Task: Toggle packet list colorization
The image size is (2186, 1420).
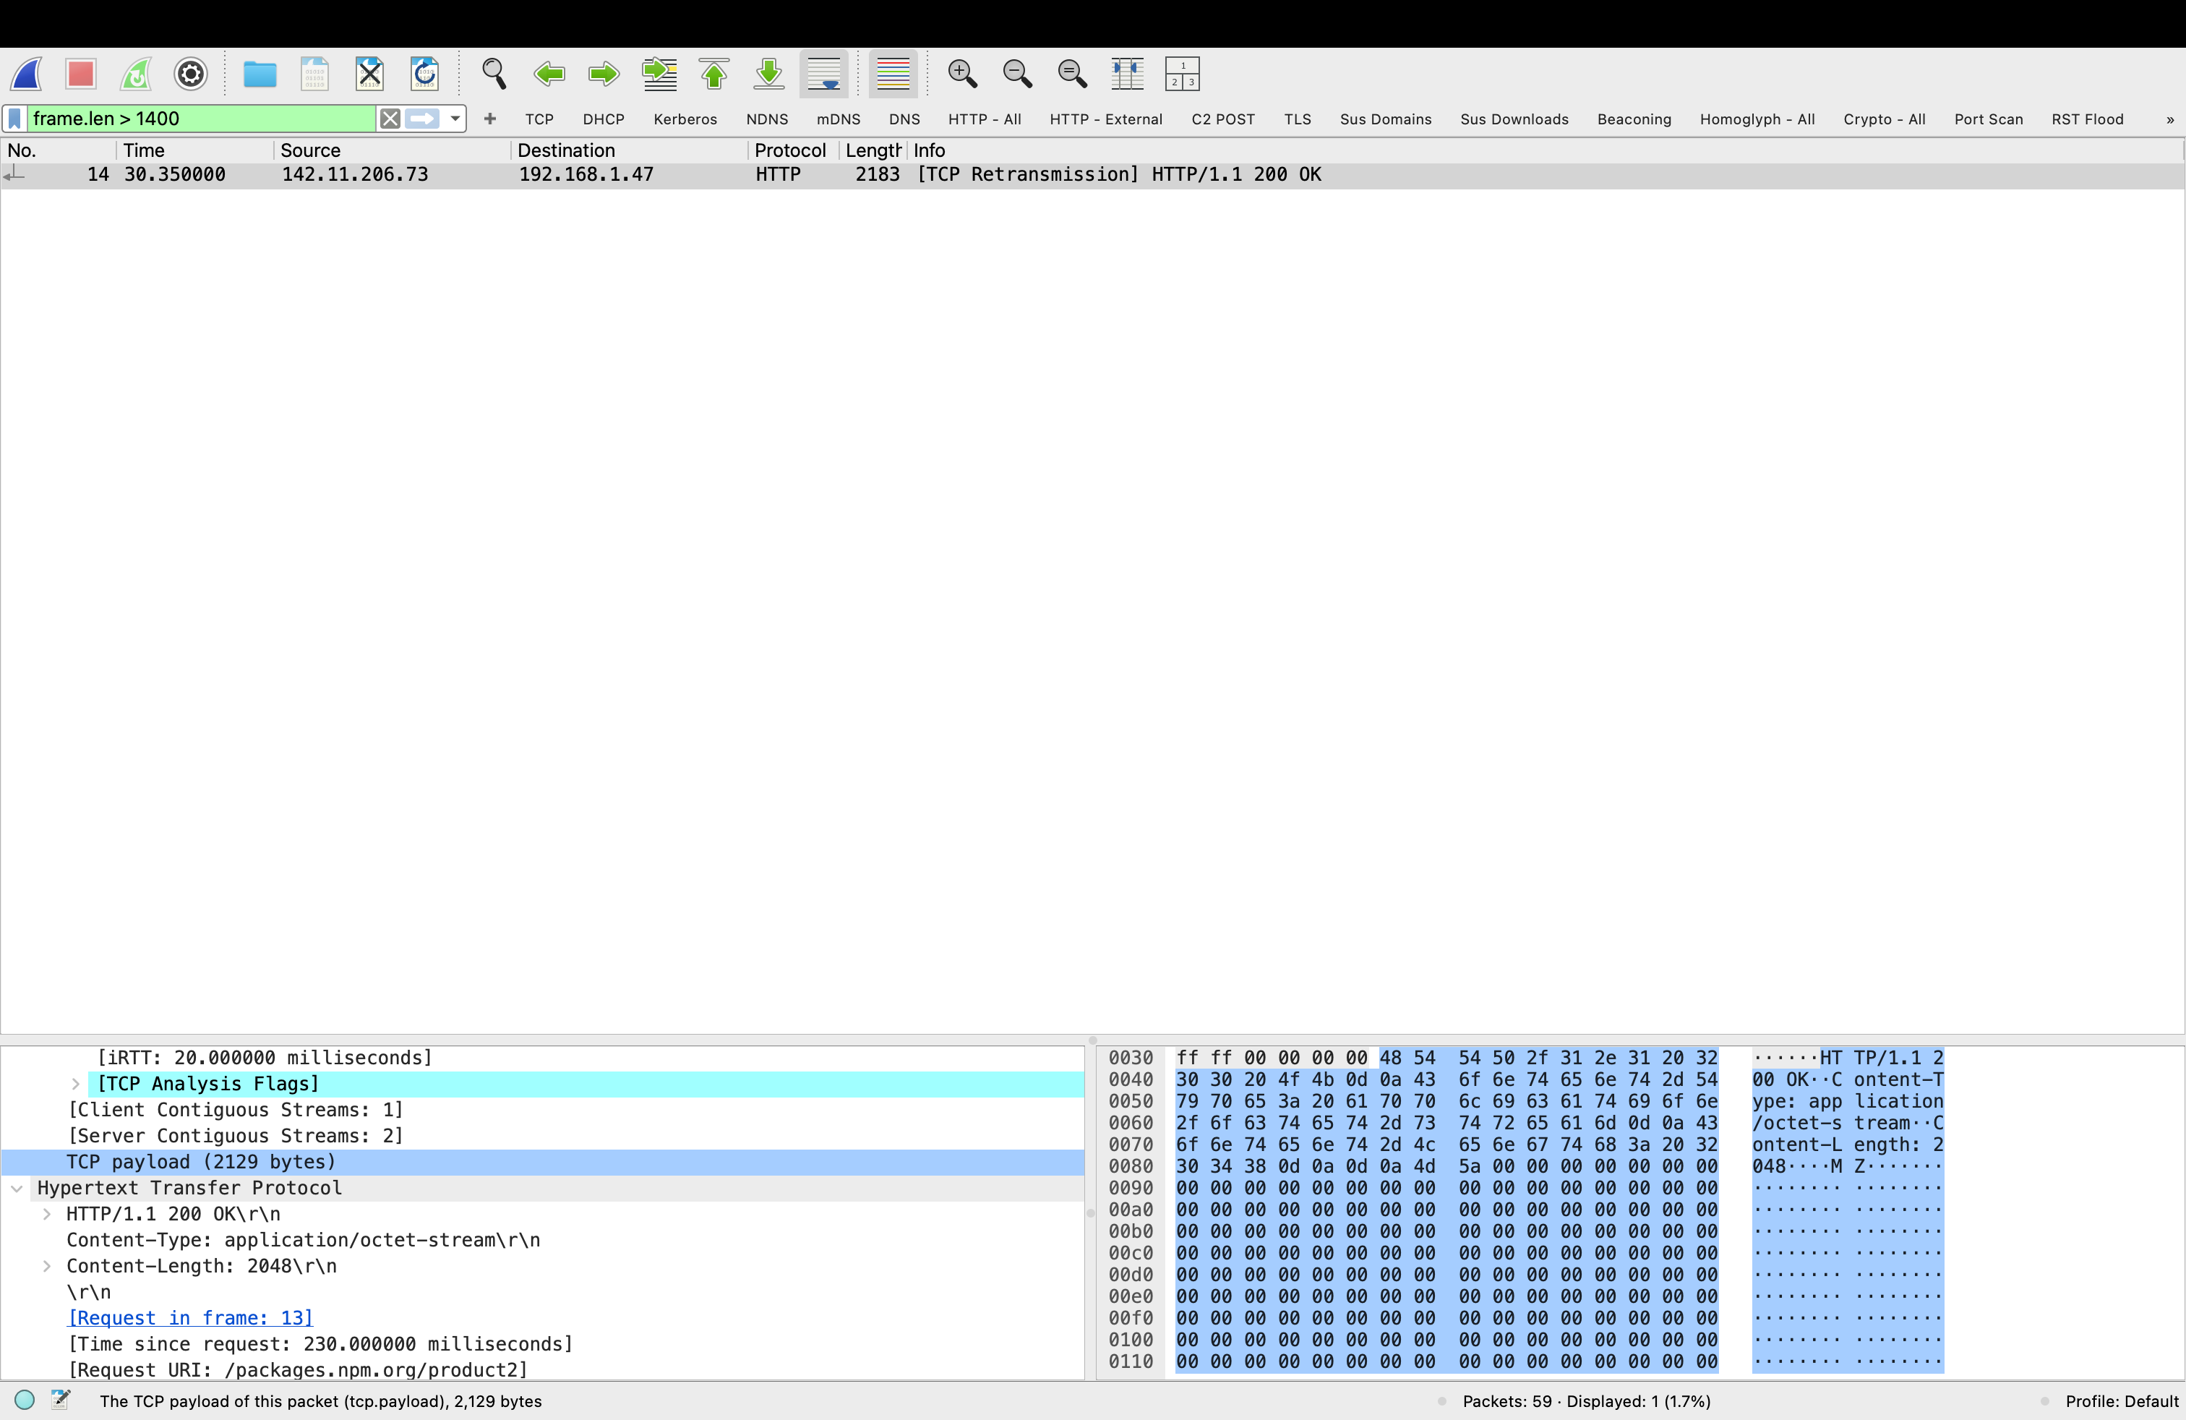Action: point(893,74)
